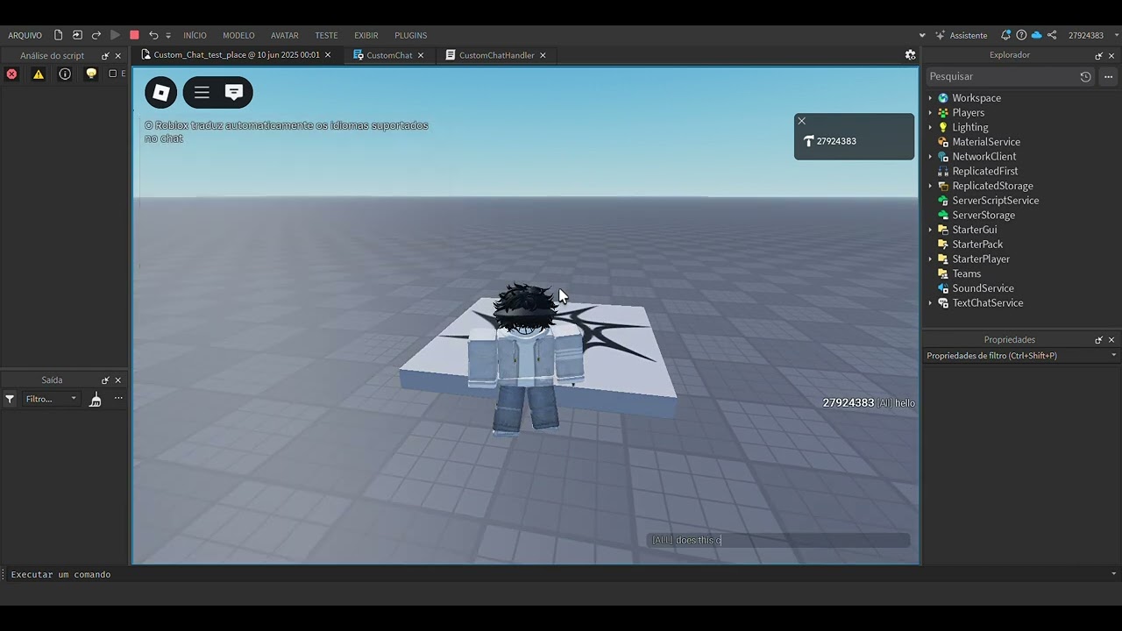The height and width of the screenshot is (631, 1122).
Task: Select ServerScriptService in Explorador
Action: (x=996, y=201)
